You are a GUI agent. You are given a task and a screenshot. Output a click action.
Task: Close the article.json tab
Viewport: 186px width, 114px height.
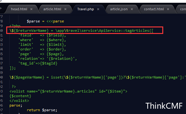pyautogui.click(x=132, y=9)
